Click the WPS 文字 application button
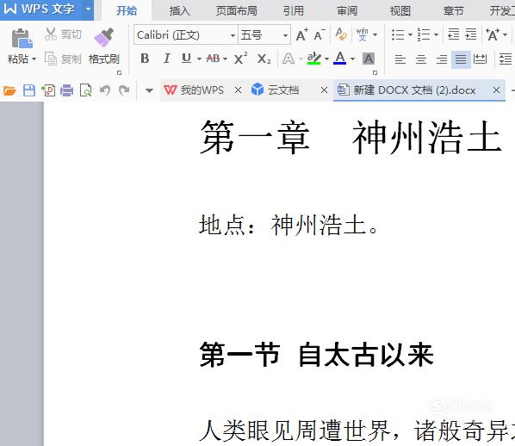This screenshot has height=446, width=515. click(x=40, y=9)
